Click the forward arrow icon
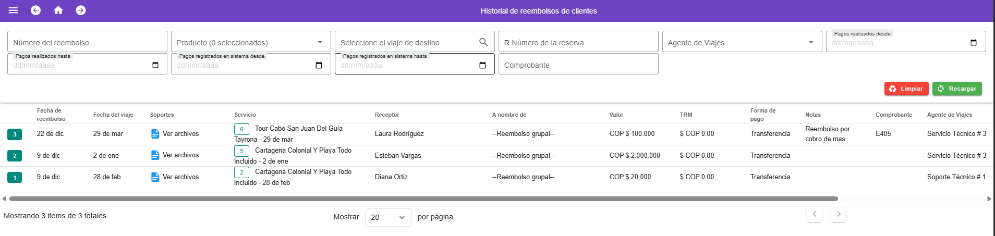Screen dimensions: 995x236 tap(81, 10)
